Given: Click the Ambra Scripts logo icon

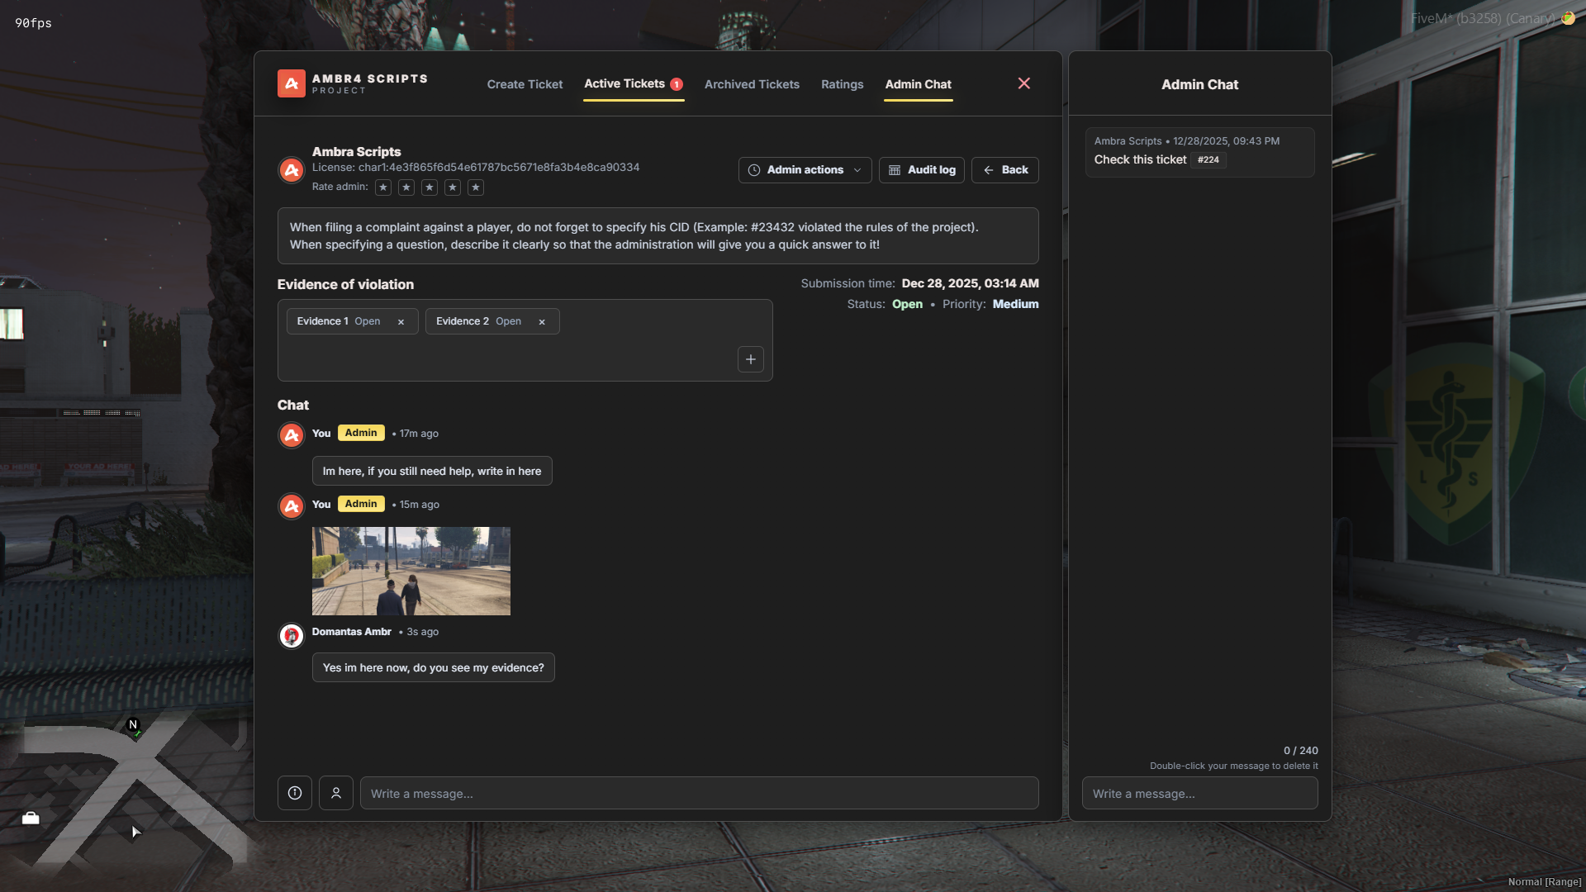Looking at the screenshot, I should pos(291,83).
